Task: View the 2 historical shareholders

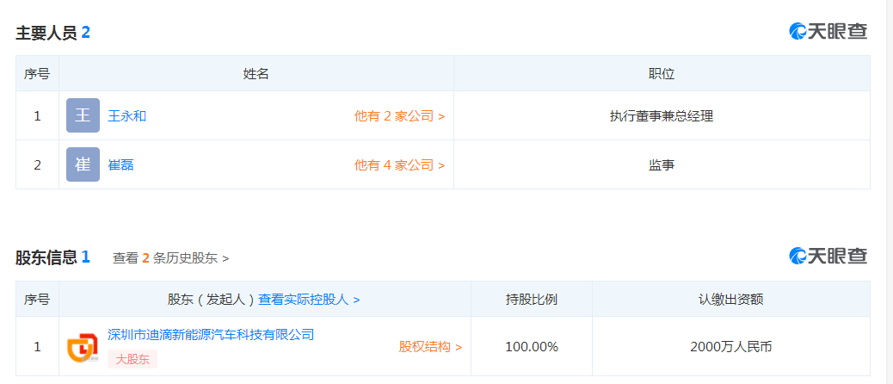Action: pos(171,258)
